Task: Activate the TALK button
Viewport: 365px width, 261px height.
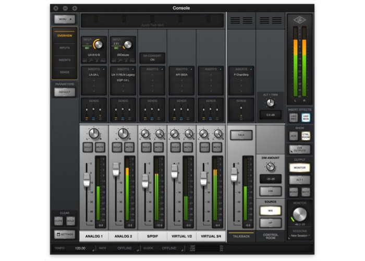Action: point(241,135)
